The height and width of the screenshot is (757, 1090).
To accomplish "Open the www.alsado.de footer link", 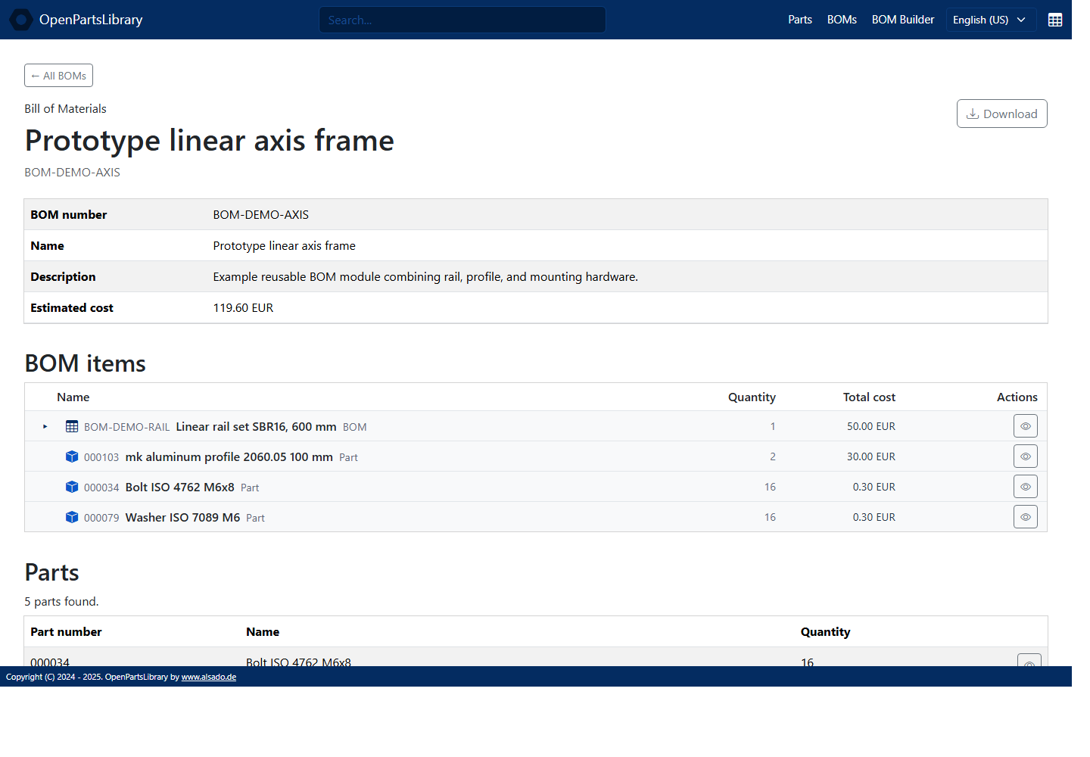I will pos(209,677).
